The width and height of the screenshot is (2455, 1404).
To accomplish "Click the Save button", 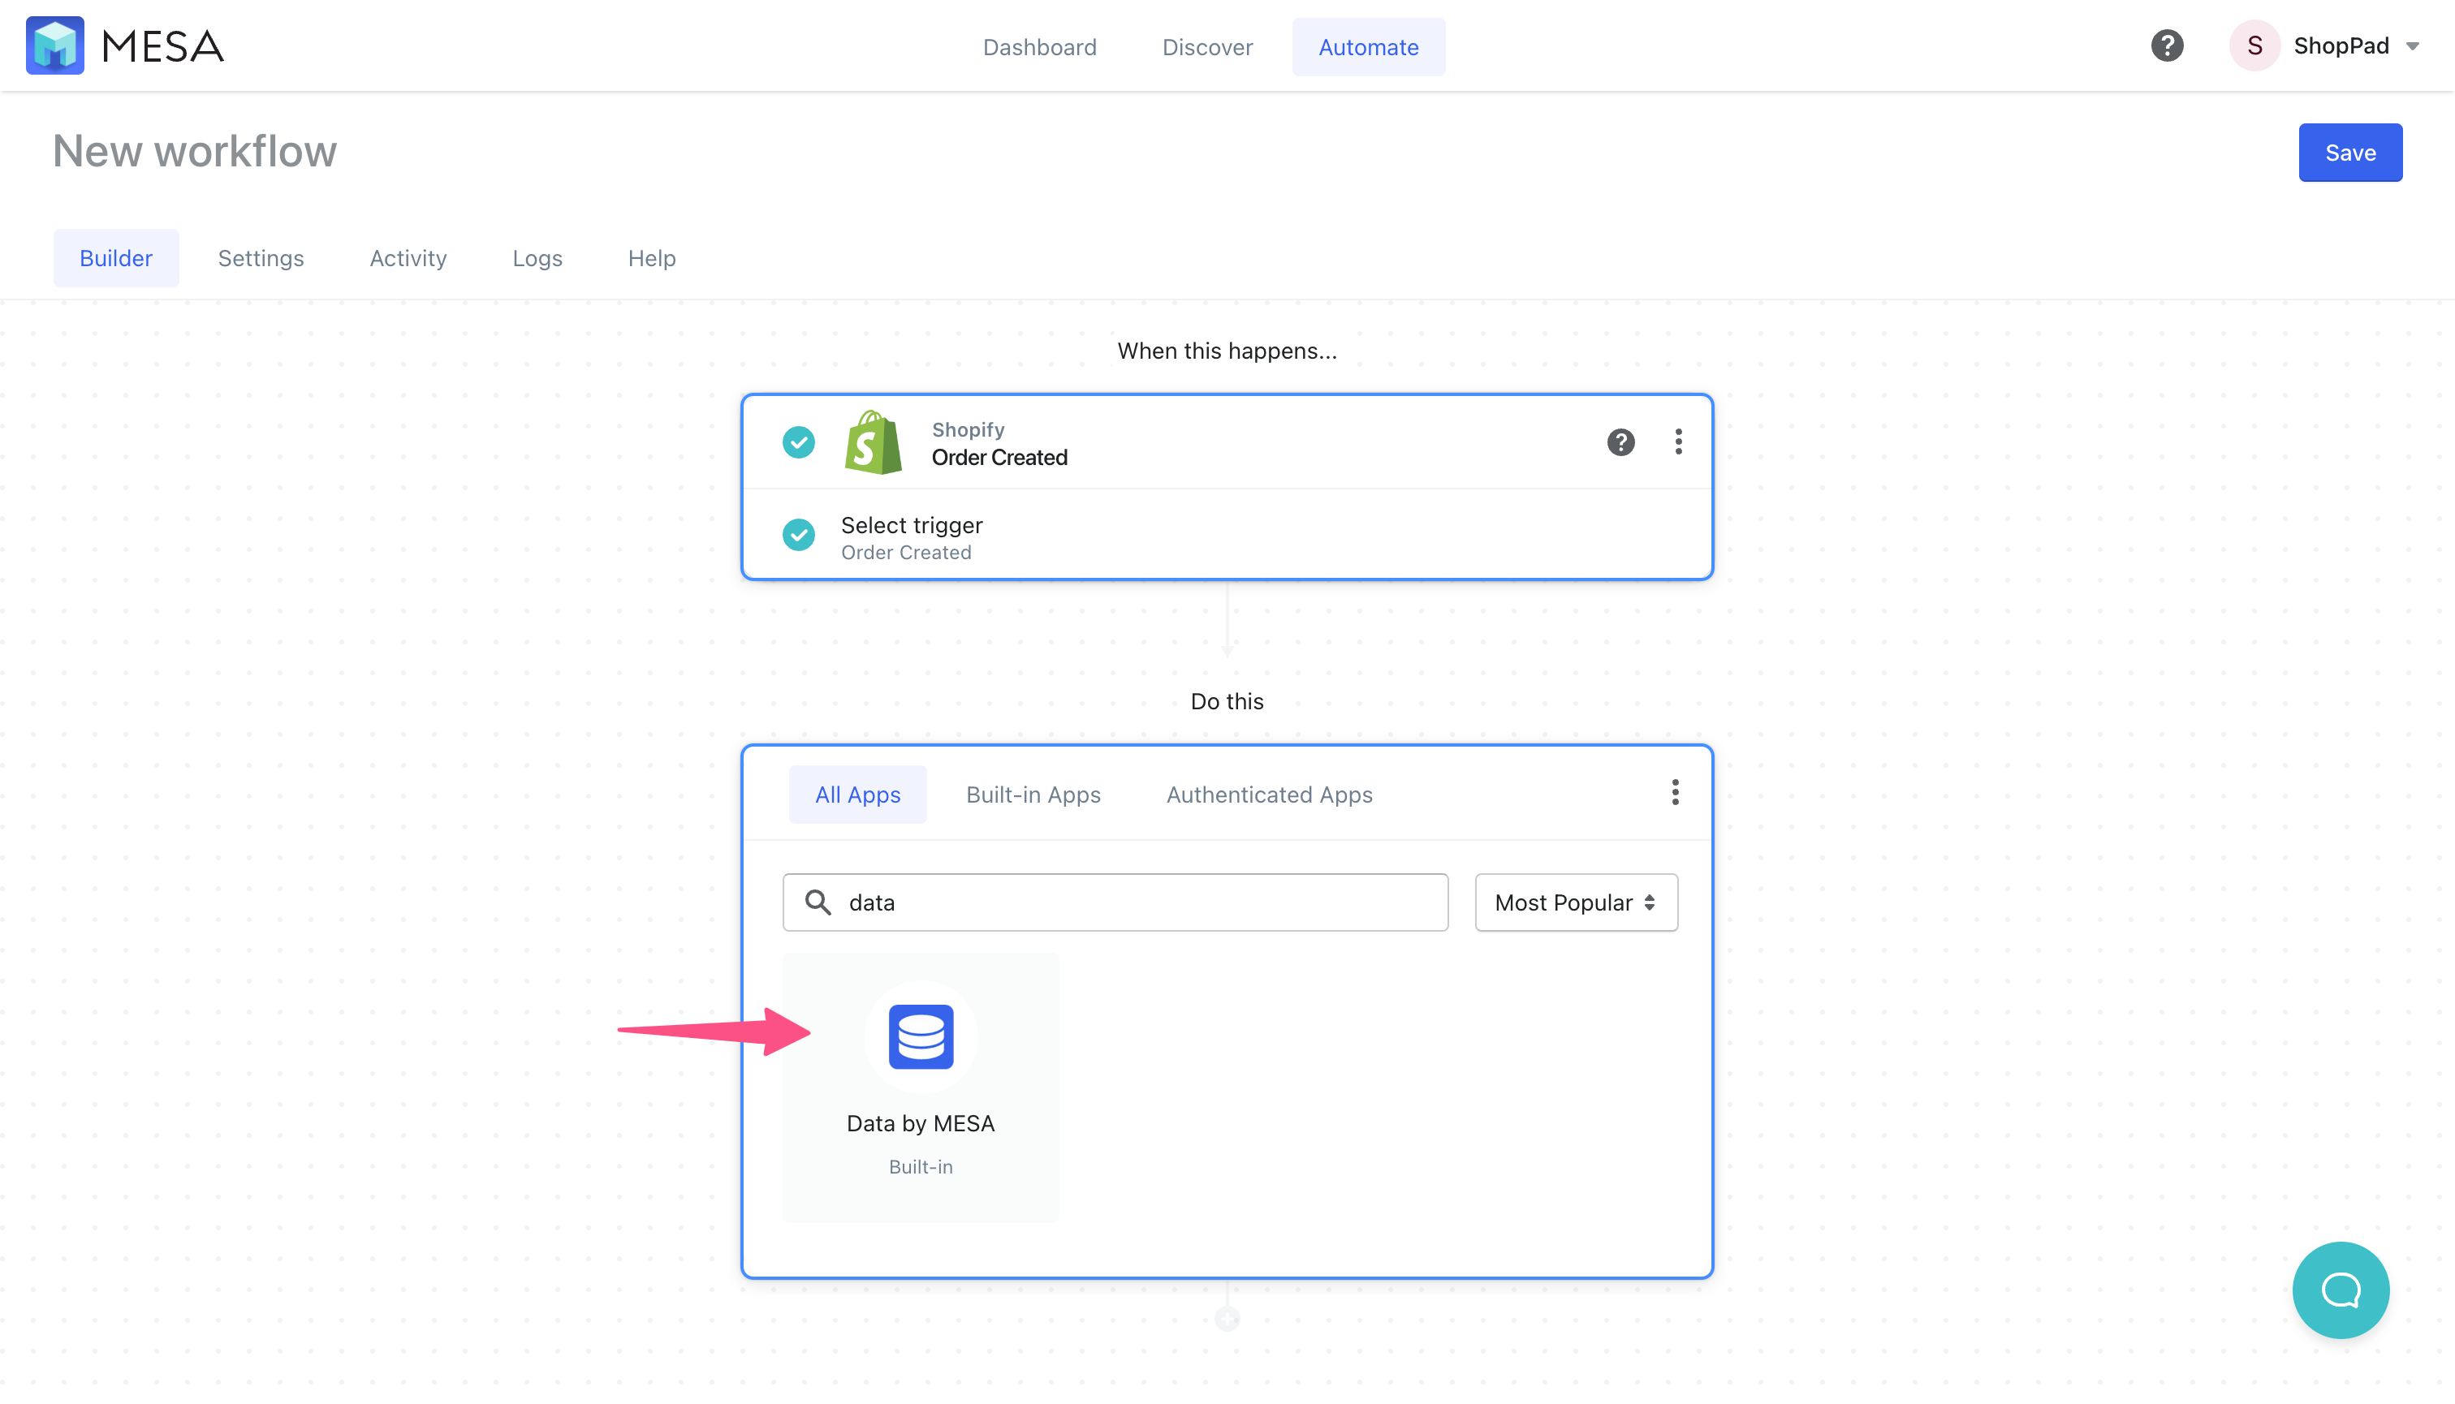I will coord(2349,153).
